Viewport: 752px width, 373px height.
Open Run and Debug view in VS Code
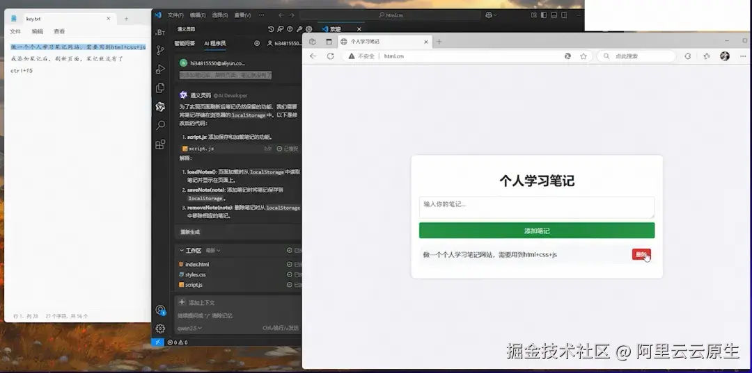tap(160, 69)
